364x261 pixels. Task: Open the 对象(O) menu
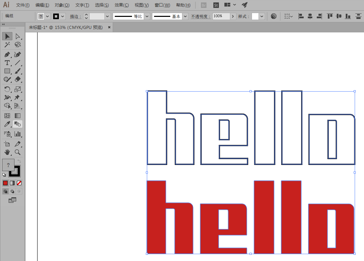click(62, 5)
